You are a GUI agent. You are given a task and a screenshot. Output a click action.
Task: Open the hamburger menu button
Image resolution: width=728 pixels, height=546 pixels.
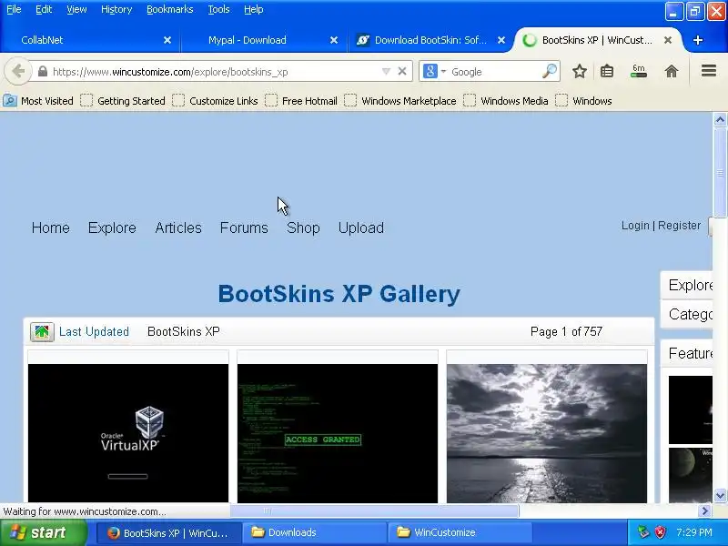tap(709, 71)
